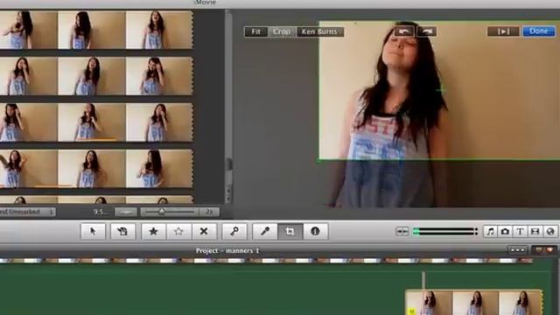Viewport: 560px width, 315px height.
Task: Click the button left of duration slider
Action: click(126, 212)
